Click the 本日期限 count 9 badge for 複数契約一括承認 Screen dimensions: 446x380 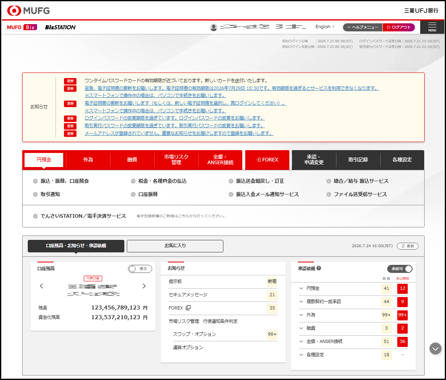(x=402, y=302)
